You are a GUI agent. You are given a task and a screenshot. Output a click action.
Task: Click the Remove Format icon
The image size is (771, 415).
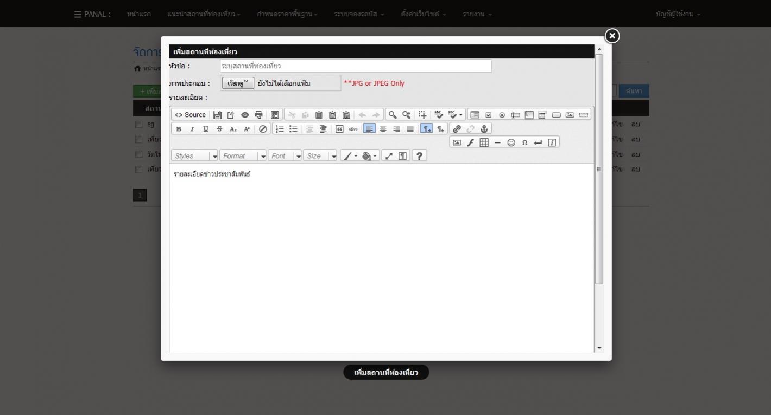(x=263, y=129)
